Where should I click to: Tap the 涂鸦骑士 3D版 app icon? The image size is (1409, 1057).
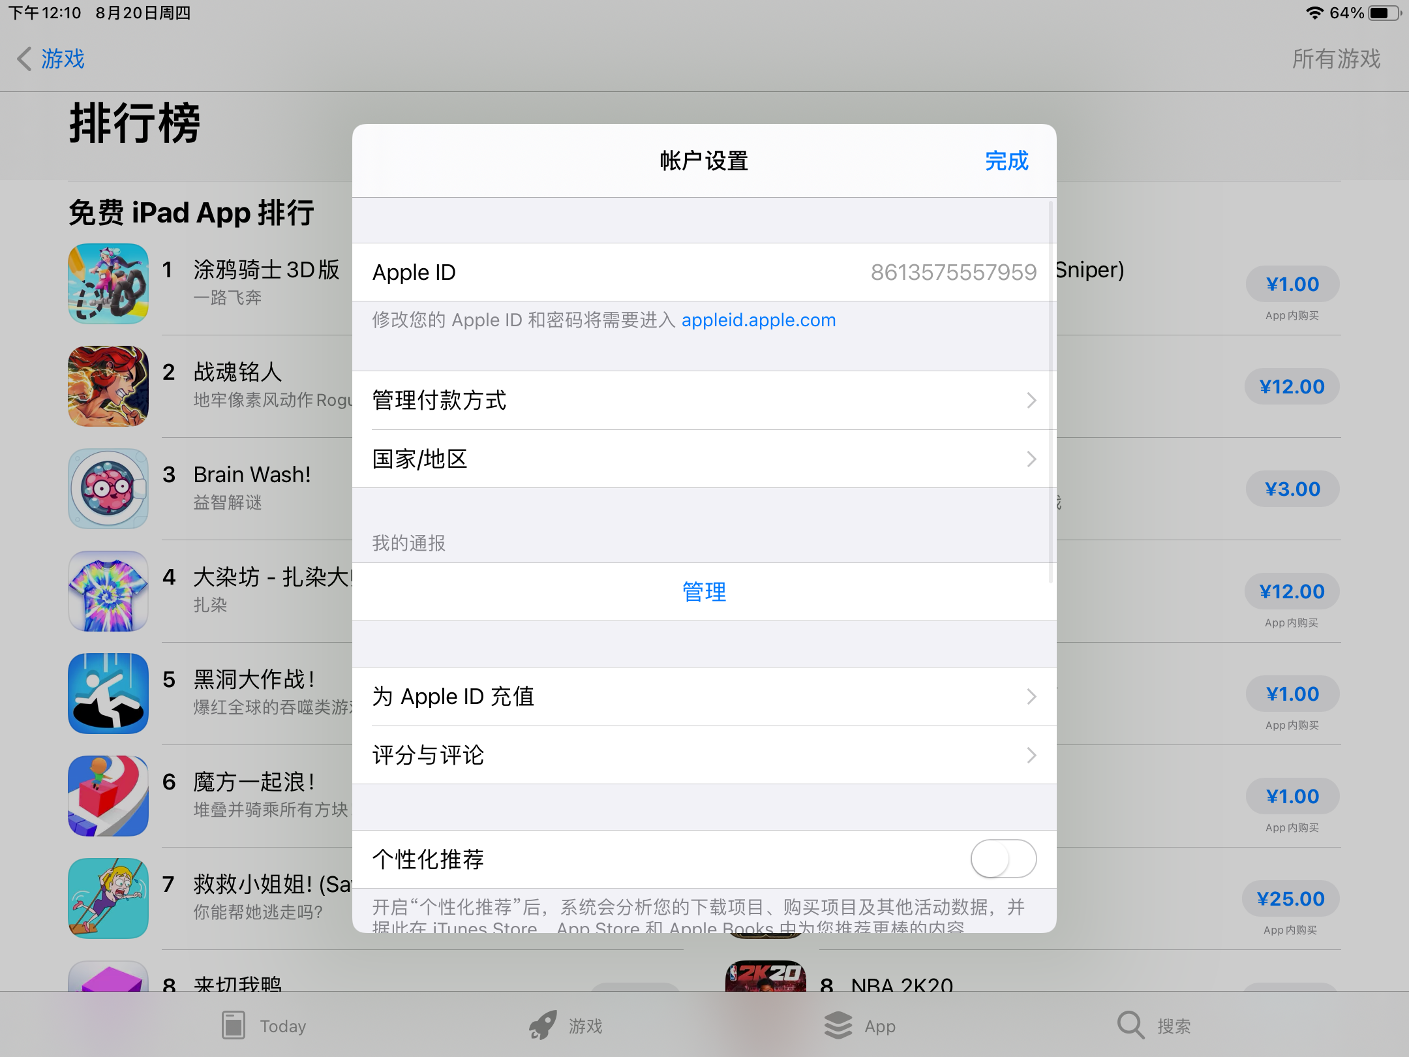108,284
